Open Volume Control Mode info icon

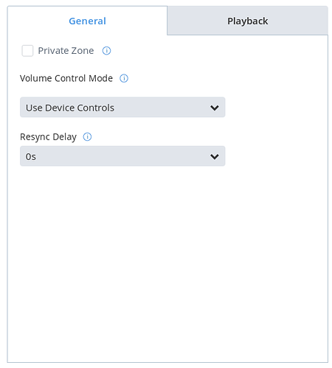click(x=124, y=78)
